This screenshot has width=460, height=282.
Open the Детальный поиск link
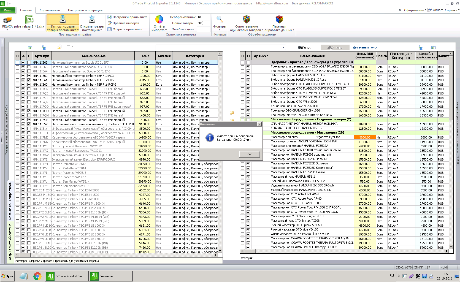coord(365,47)
